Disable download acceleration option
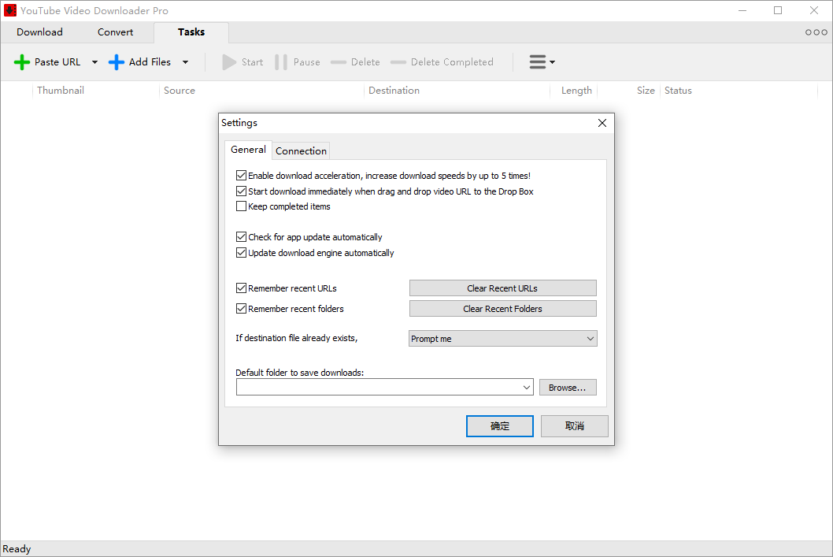 point(241,175)
